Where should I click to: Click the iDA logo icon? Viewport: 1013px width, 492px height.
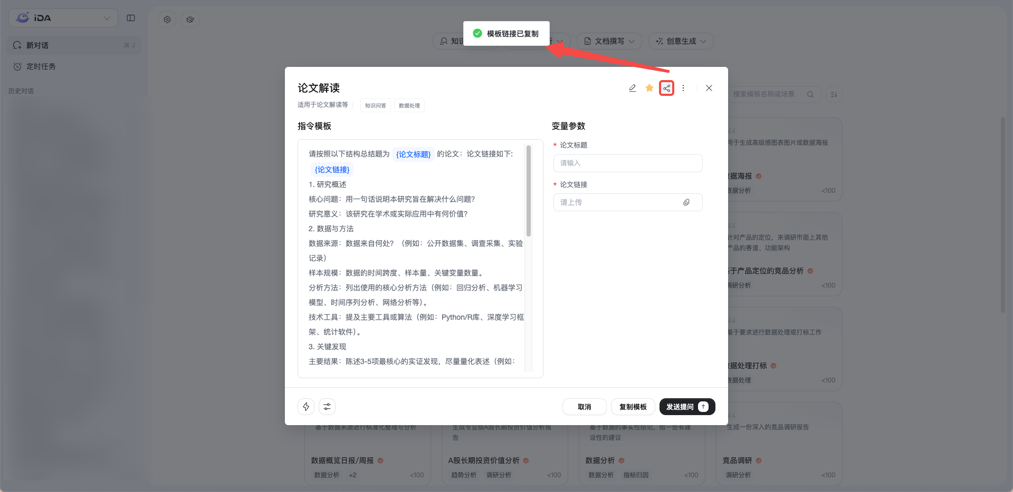[23, 18]
